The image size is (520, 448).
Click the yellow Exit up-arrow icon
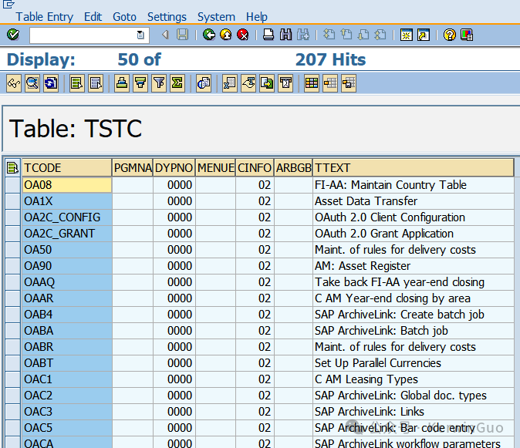226,35
